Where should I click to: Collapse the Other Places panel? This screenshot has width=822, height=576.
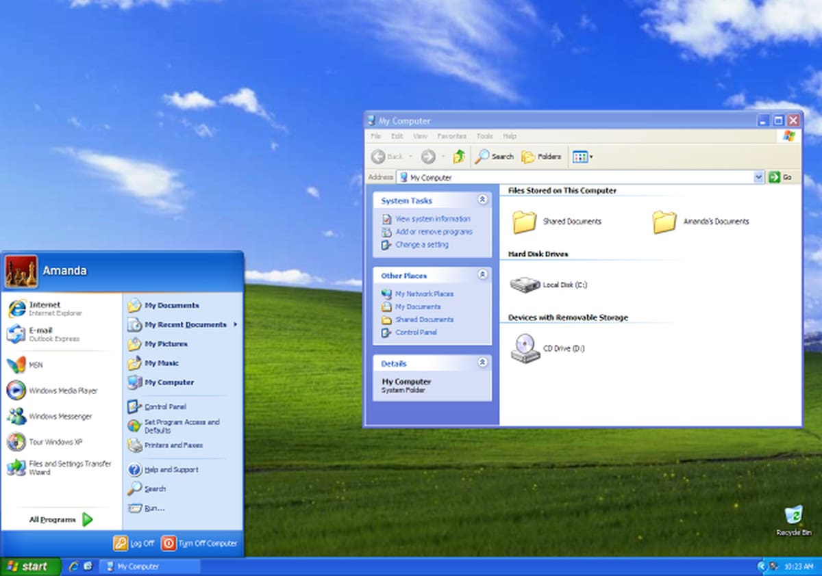[x=482, y=274]
